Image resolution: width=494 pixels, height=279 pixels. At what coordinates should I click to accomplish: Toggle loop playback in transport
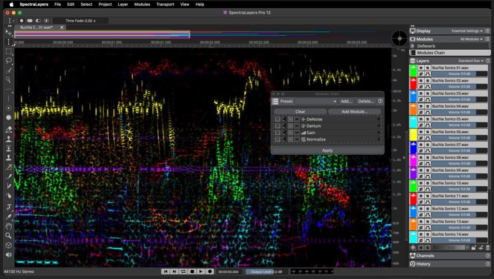(x=183, y=271)
